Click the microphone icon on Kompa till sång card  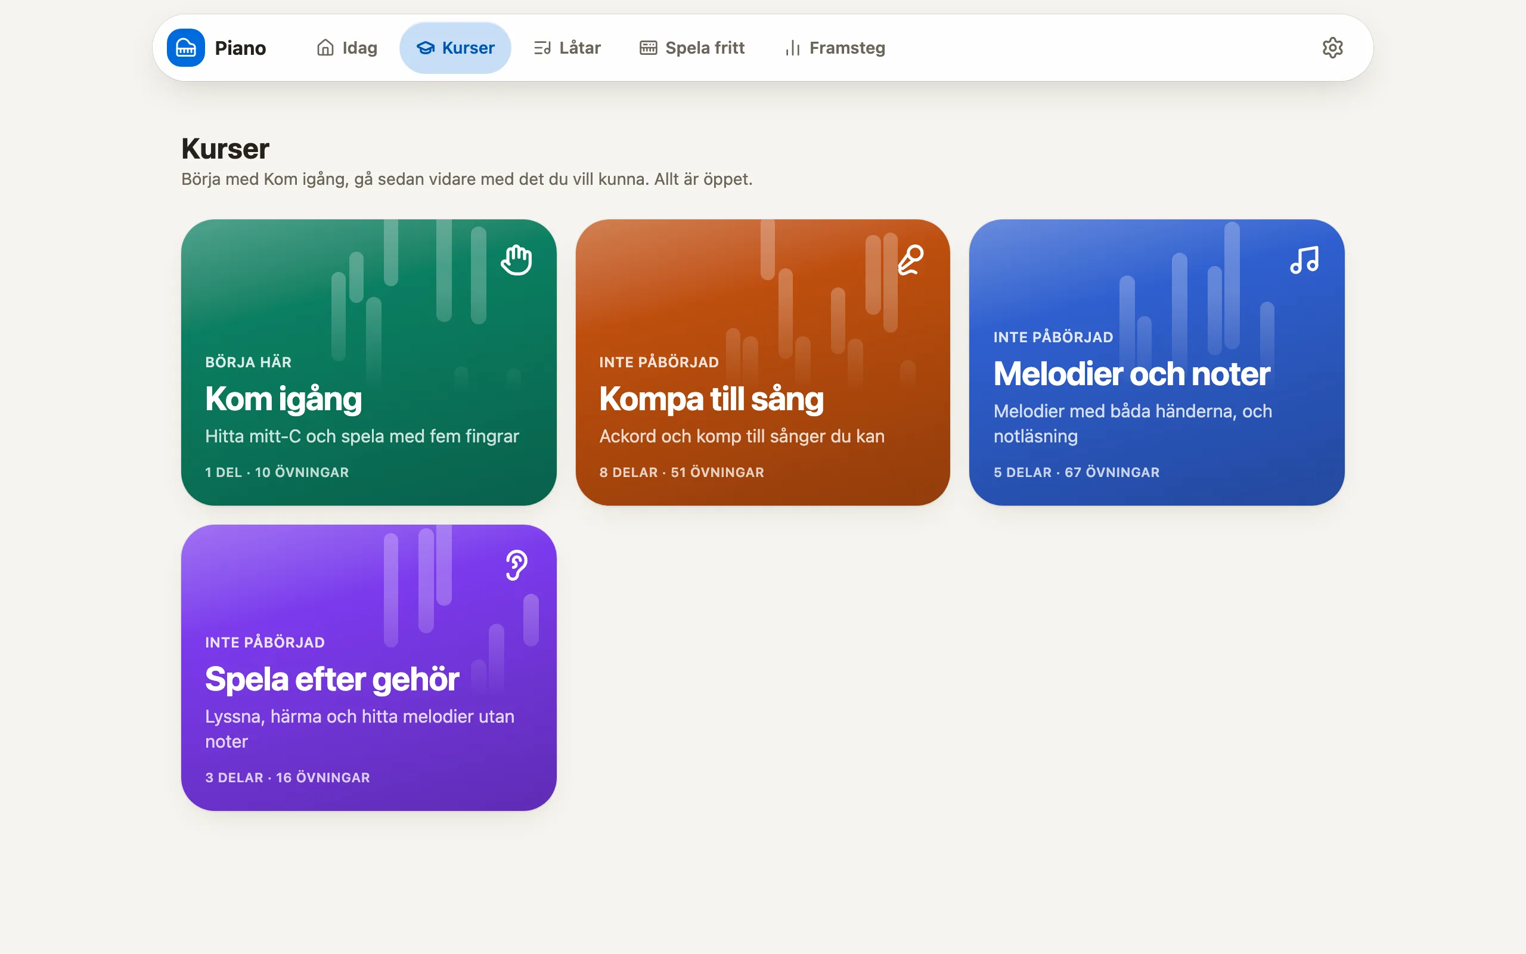(x=911, y=260)
